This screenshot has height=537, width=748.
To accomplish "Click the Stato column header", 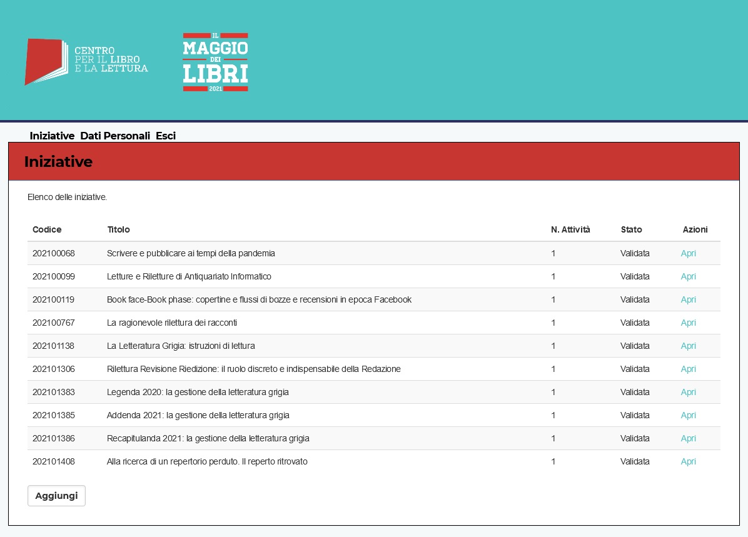I will (x=631, y=229).
